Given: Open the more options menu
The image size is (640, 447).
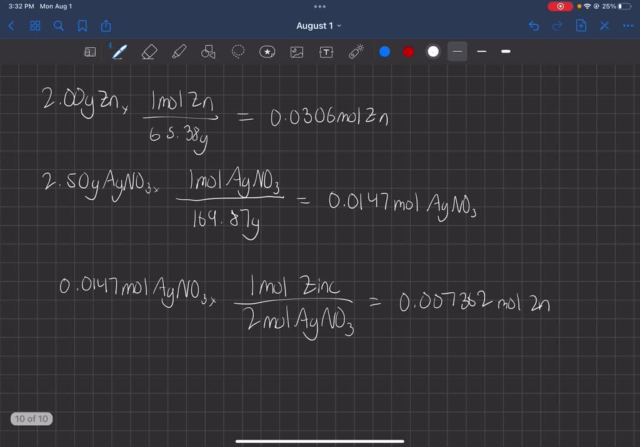Looking at the screenshot, I should point(628,26).
